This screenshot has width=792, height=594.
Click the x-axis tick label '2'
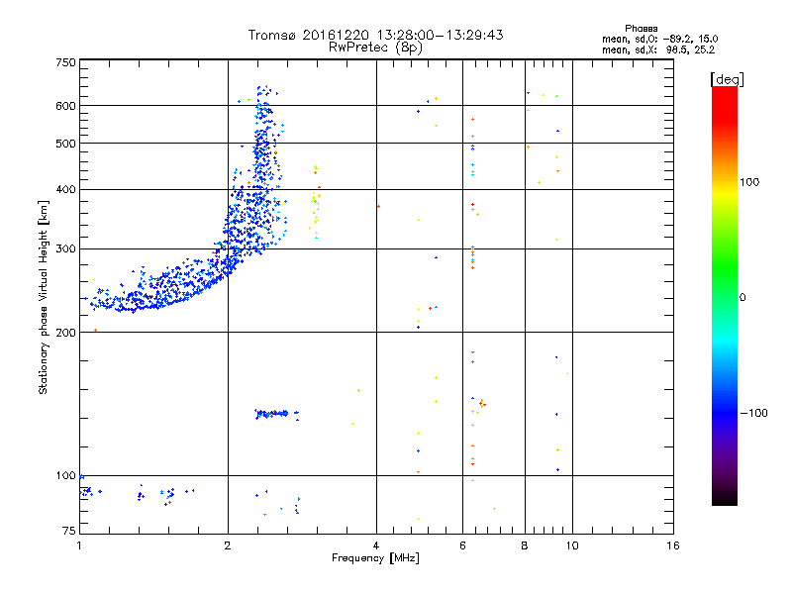pos(228,545)
